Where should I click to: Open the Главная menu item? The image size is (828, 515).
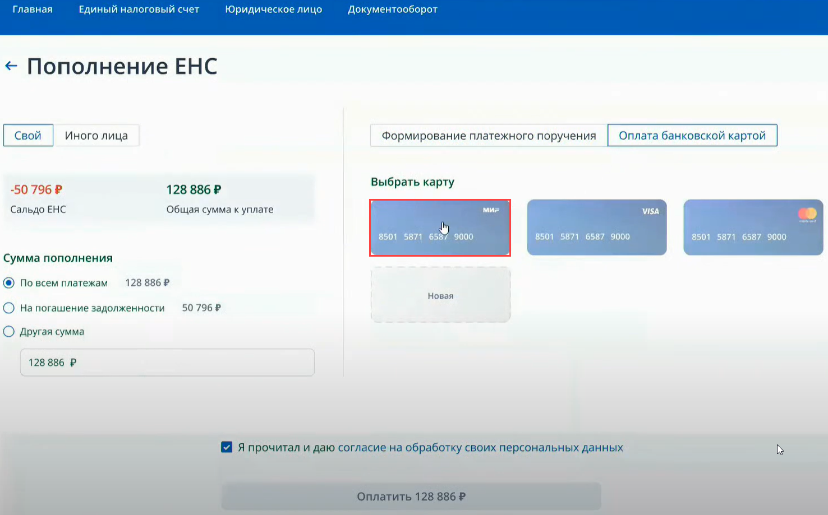click(33, 10)
